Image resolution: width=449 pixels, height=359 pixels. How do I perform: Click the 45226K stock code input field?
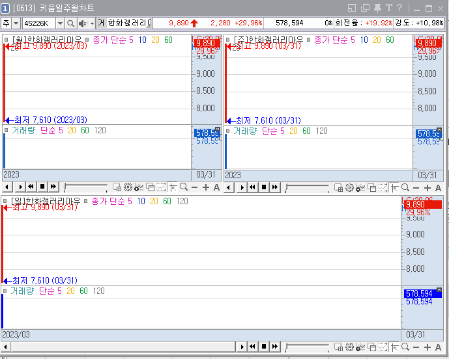pos(38,23)
